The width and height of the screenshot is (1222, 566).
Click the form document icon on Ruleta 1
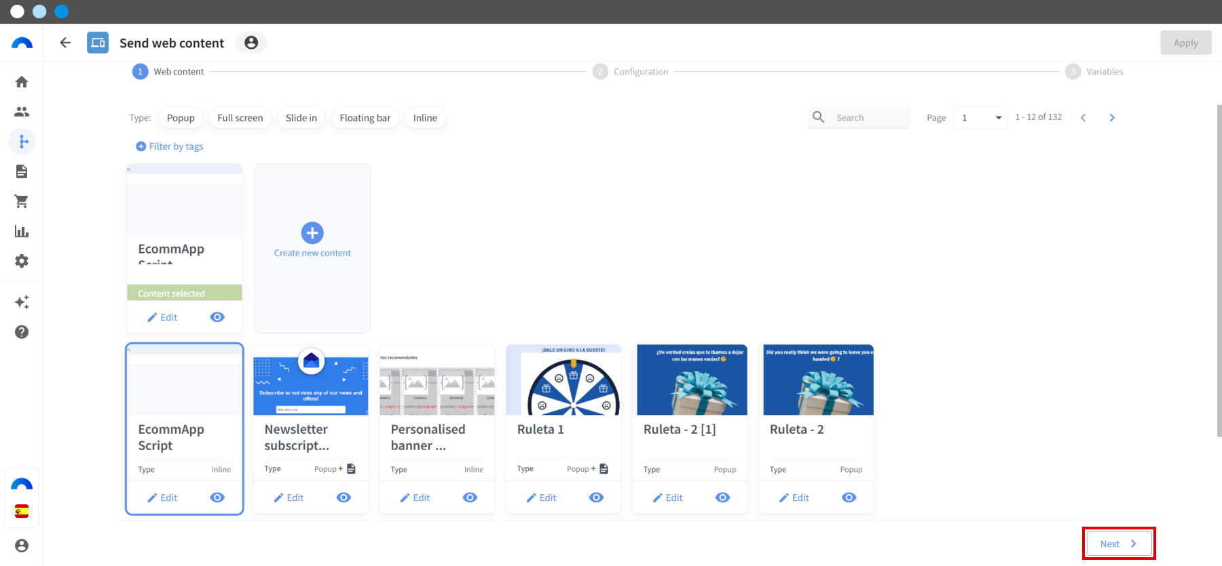604,468
